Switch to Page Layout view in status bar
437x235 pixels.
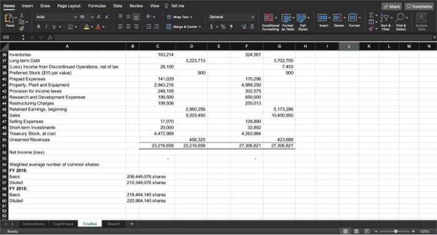point(356,231)
